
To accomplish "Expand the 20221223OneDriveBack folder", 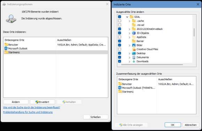I will (x=129, y=29).
